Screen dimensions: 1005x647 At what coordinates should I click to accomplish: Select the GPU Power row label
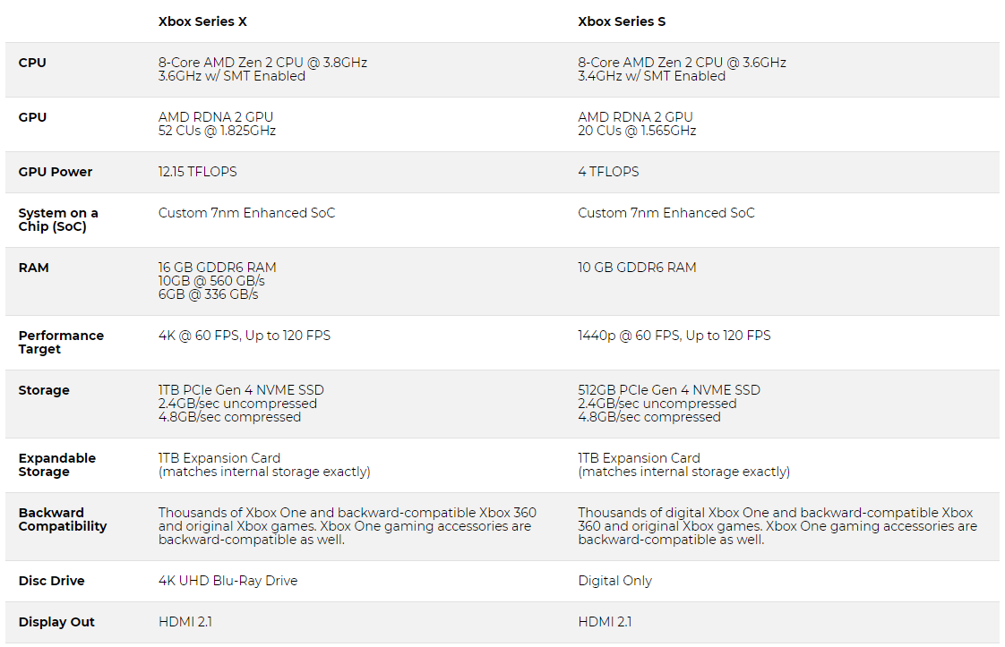(56, 172)
